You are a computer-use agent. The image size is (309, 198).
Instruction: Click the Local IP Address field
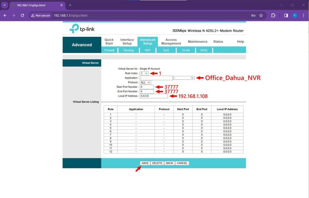click(154, 96)
